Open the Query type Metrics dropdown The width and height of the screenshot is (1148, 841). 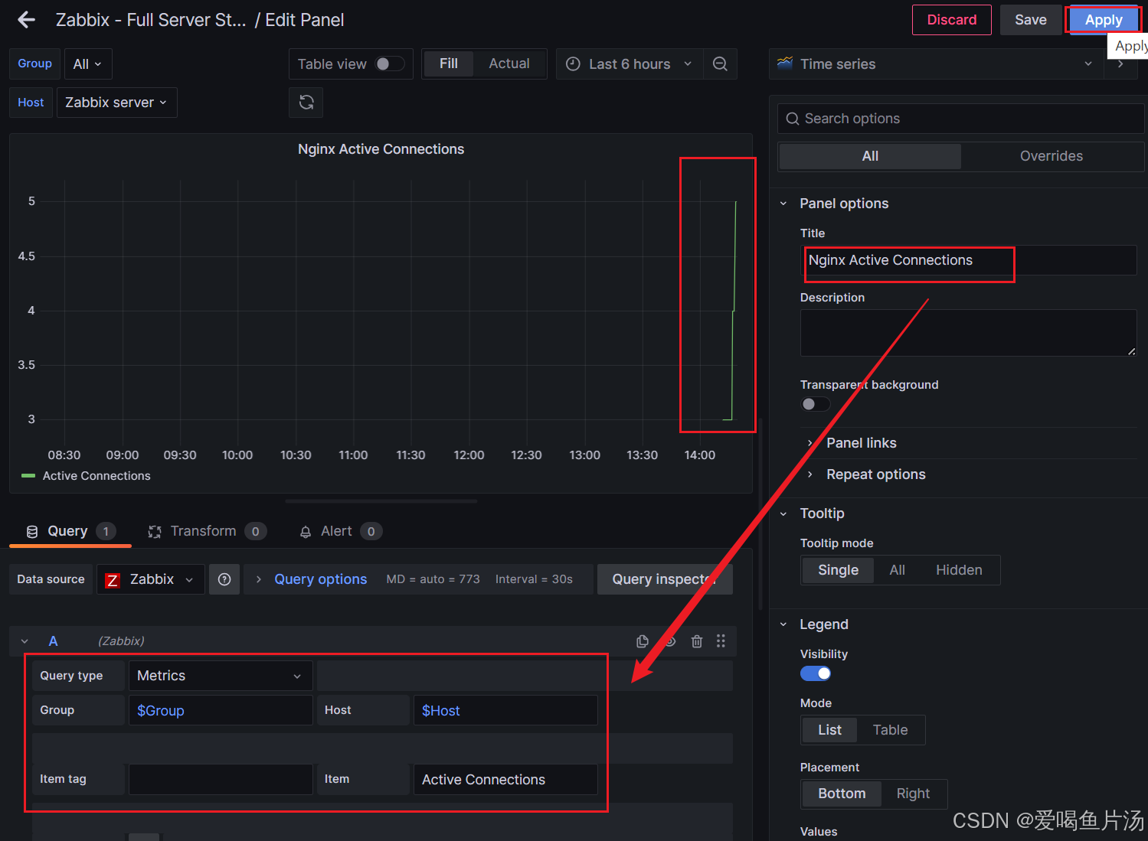click(221, 676)
